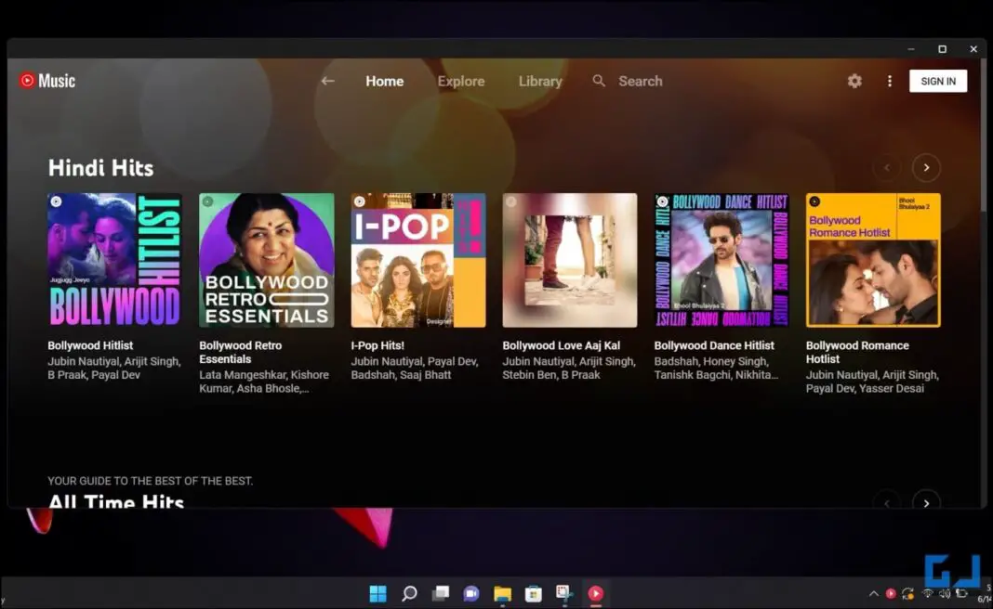Open the Windows Start menu
Screen dimensions: 993x609
tap(377, 593)
